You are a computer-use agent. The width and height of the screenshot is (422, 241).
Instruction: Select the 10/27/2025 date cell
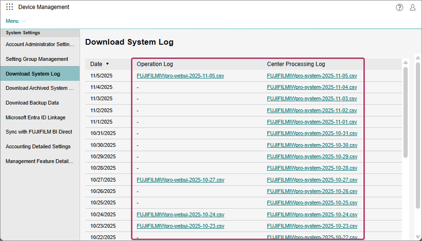[103, 180]
